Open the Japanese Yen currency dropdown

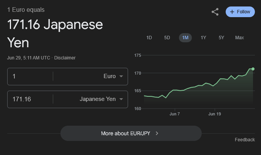coord(101,99)
